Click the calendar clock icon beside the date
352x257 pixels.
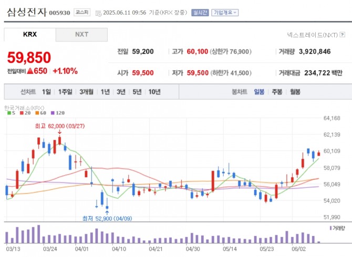click(98, 13)
